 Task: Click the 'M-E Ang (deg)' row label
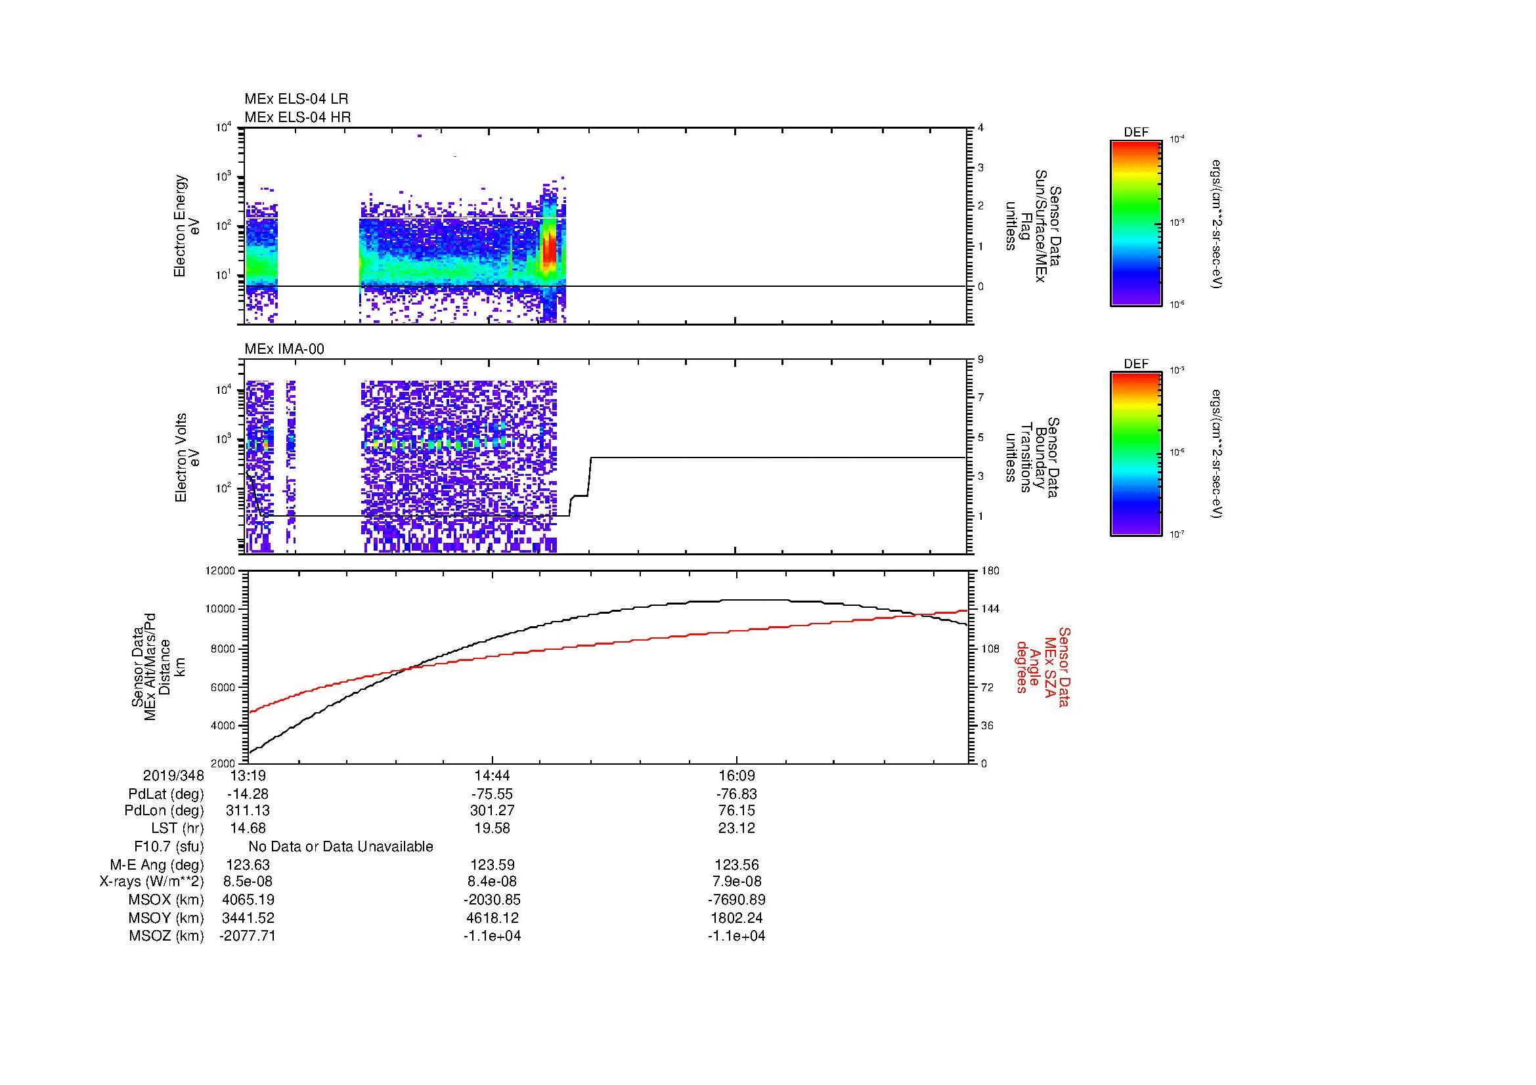pyautogui.click(x=156, y=864)
